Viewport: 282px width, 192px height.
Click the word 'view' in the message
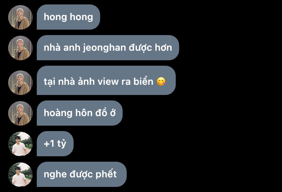108,82
